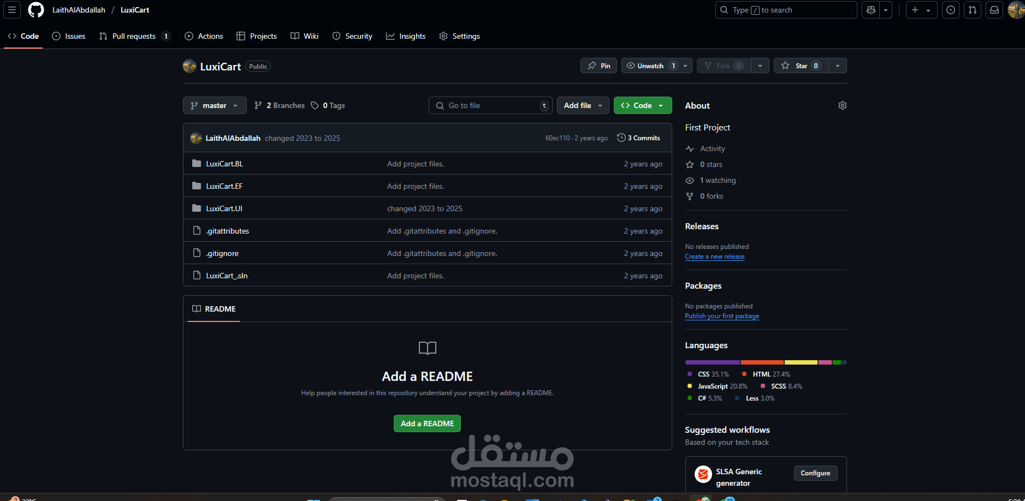Click the pulse icon next to Activity
1025x501 pixels.
690,148
